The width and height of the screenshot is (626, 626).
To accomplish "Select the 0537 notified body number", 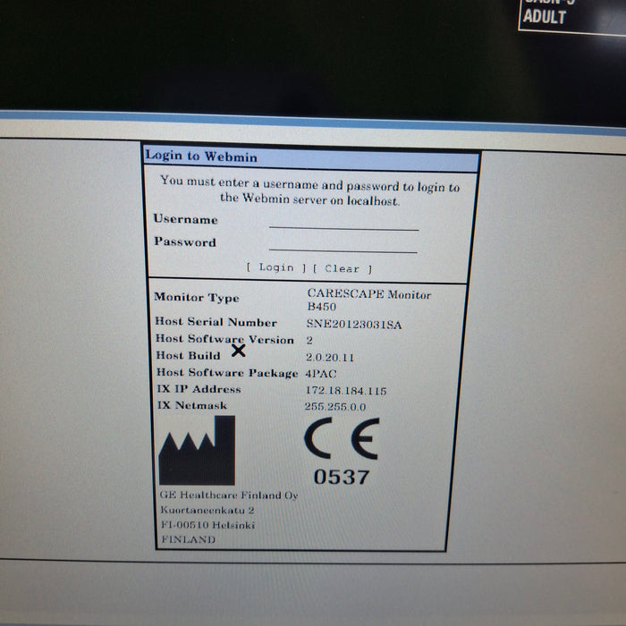I will click(341, 478).
